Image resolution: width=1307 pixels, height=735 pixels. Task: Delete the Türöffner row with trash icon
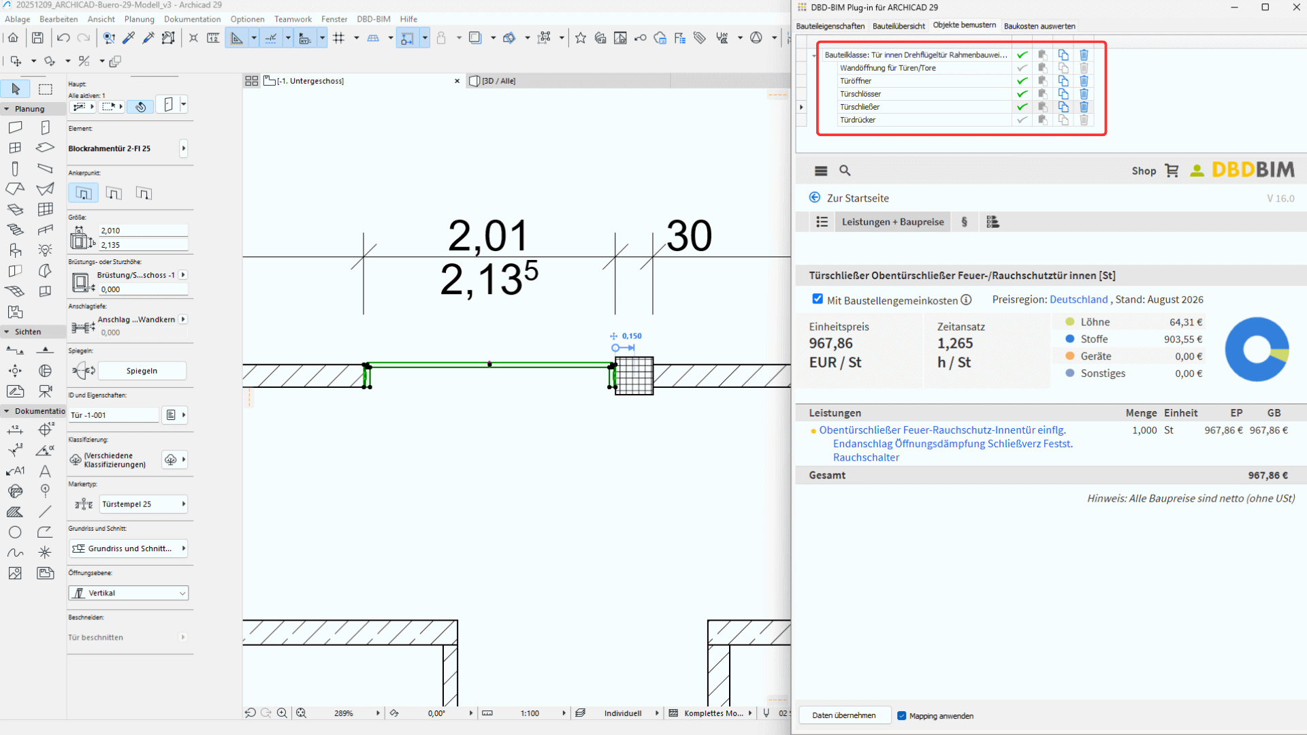1084,81
